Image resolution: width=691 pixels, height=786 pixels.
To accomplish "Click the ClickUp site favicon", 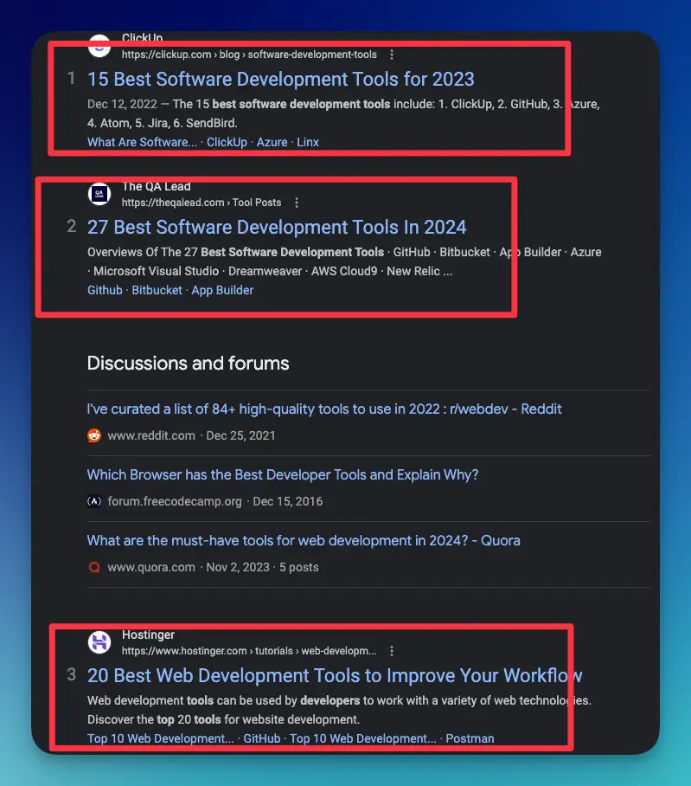I will pos(99,46).
